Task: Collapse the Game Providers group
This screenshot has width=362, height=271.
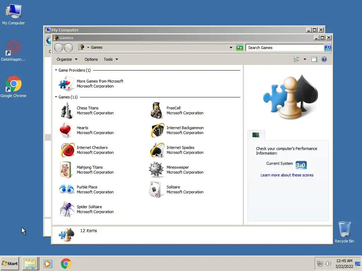Action: point(56,70)
